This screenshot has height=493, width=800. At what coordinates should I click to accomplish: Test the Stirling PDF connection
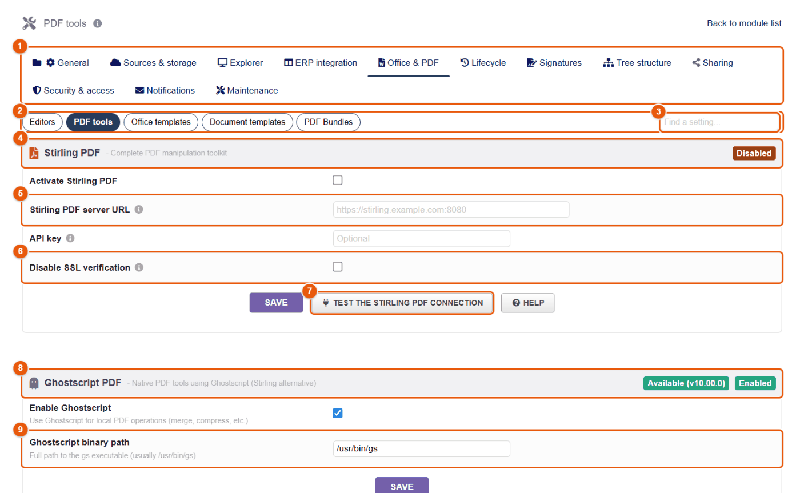[402, 303]
